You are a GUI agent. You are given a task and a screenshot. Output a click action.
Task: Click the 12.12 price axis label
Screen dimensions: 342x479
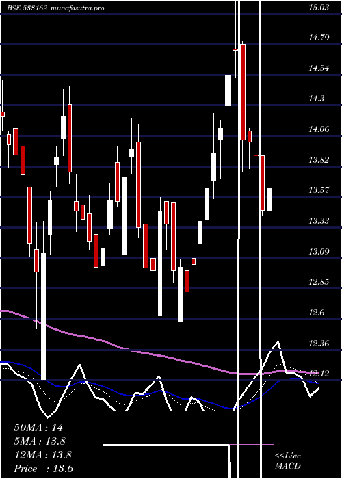319,373
